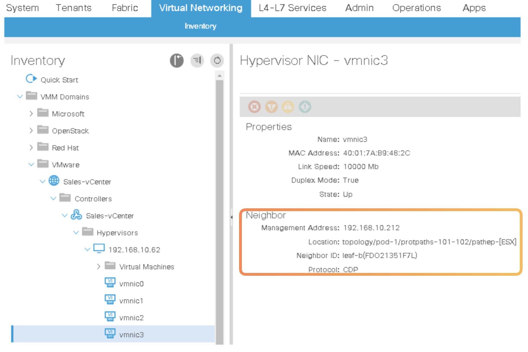Switch to the Fabric tab
This screenshot has height=352, width=528.
click(x=125, y=8)
